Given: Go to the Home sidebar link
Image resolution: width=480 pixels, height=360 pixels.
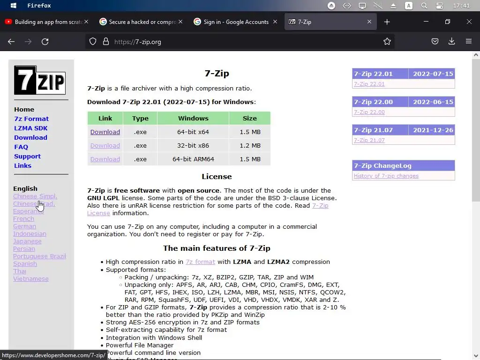Looking at the screenshot, I should tap(24, 109).
